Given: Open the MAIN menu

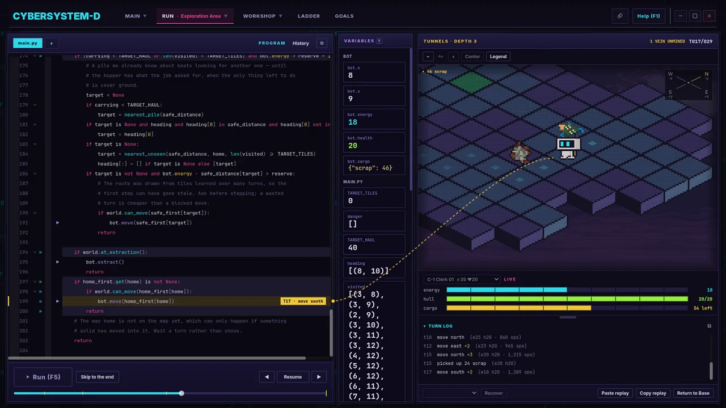Looking at the screenshot, I should click(136, 16).
